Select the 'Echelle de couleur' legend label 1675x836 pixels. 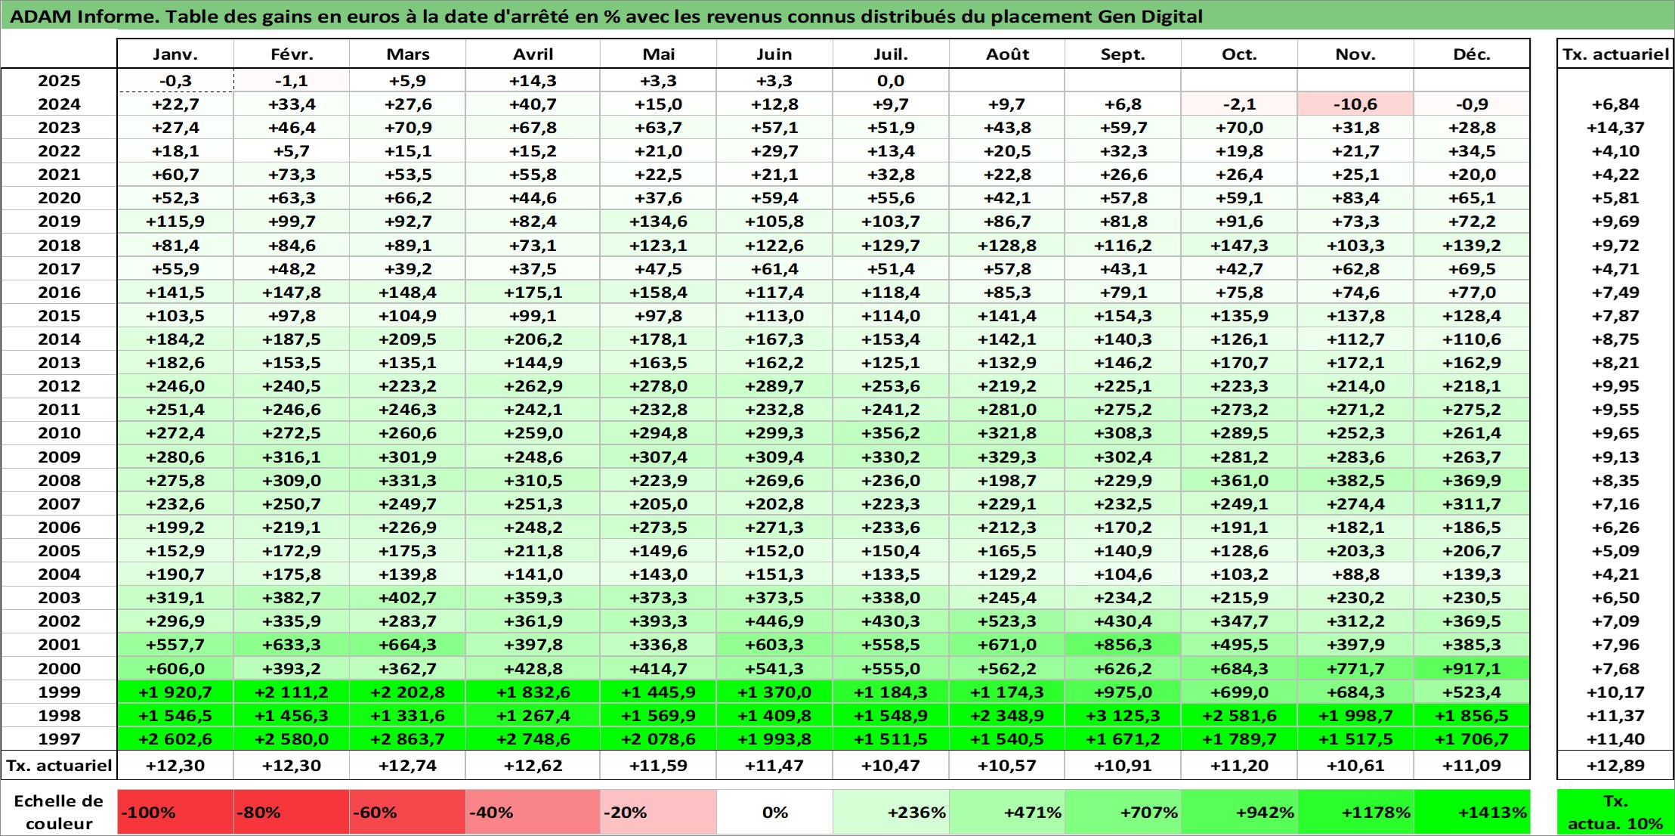point(59,813)
